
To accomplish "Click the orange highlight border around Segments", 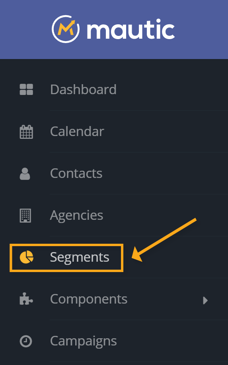I will [x=66, y=245].
